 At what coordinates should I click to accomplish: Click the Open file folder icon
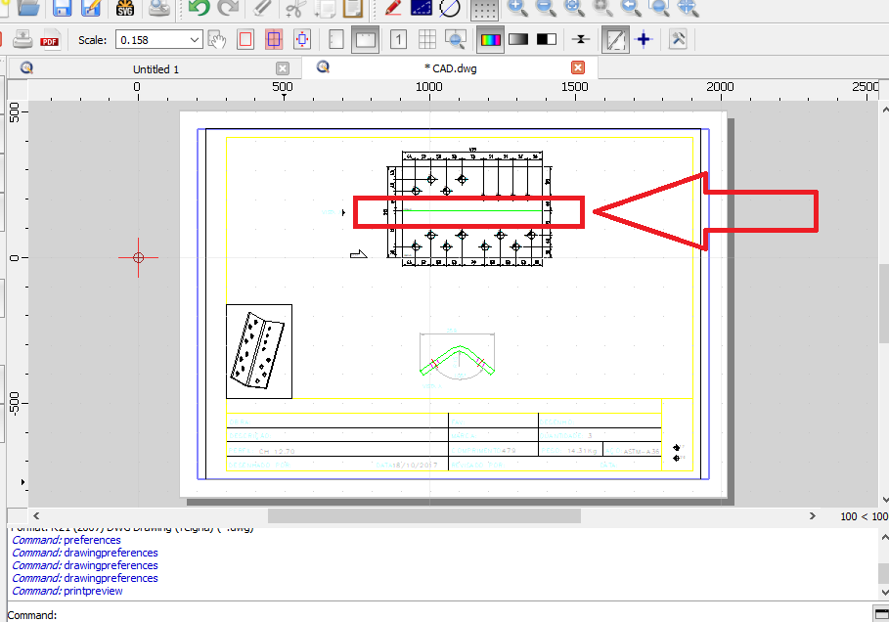(29, 8)
